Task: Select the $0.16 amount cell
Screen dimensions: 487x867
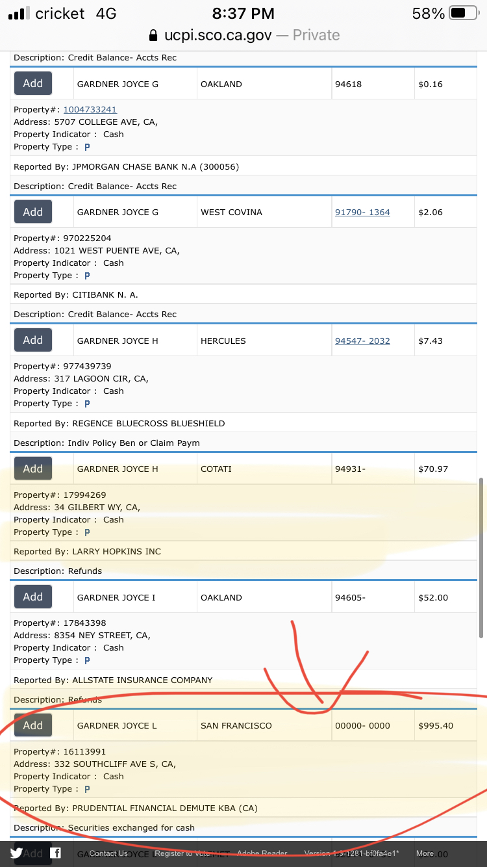Action: click(445, 84)
